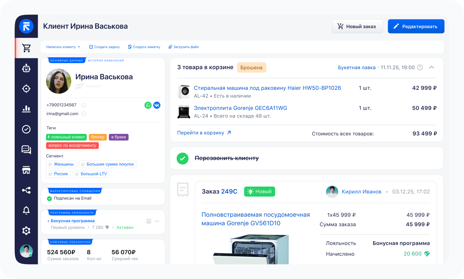Open the 'Написать клиенту' dropdown
464x279 pixels.
point(63,47)
